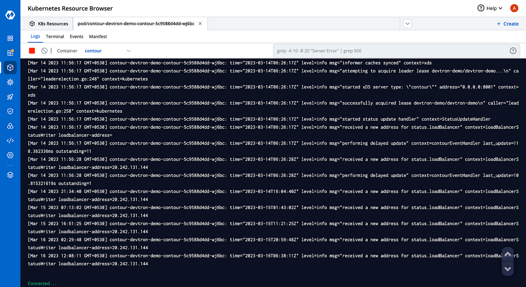Click the 'Container' label text

tap(67, 51)
